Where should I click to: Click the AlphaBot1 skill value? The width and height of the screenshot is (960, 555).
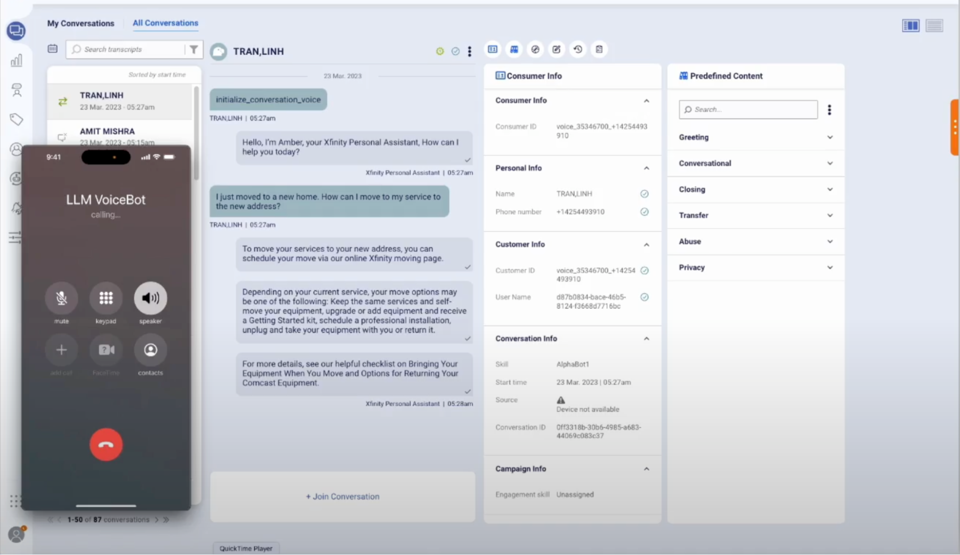pyautogui.click(x=573, y=364)
